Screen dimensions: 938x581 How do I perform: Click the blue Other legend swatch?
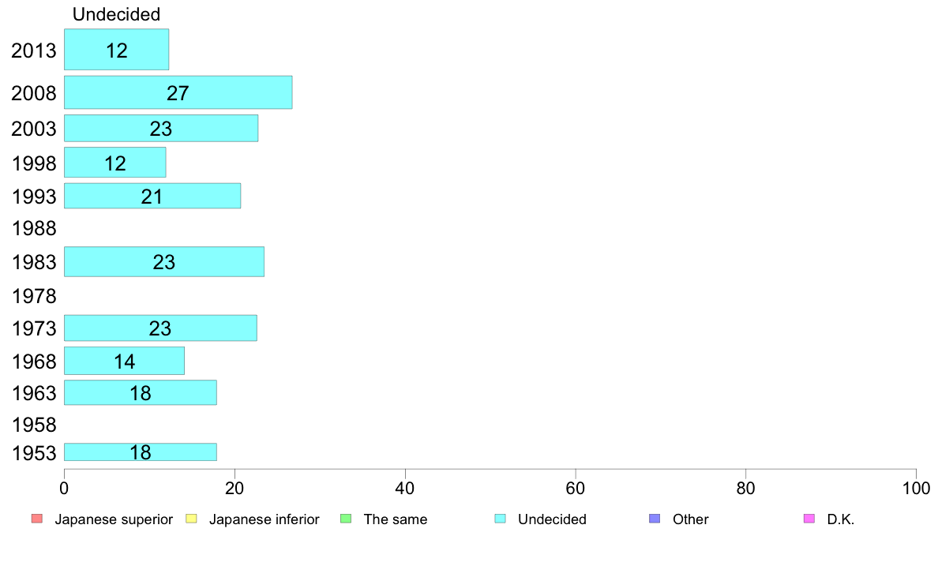(x=655, y=519)
